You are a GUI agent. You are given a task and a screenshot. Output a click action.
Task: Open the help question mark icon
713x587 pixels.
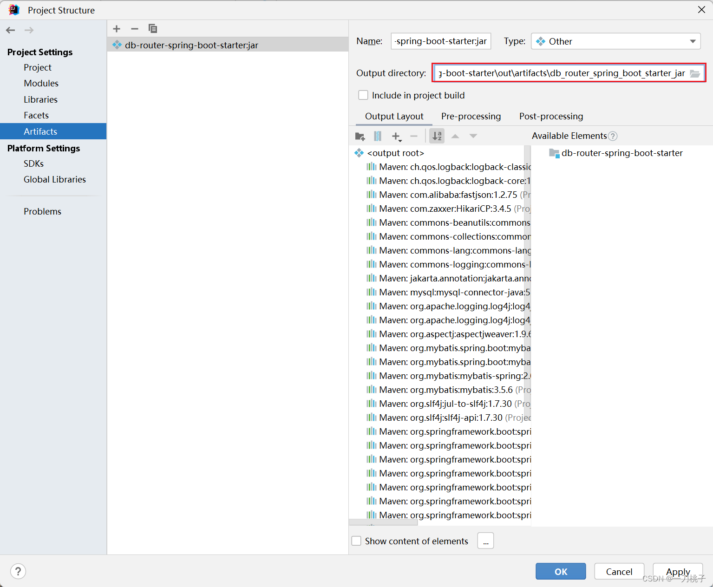[18, 571]
